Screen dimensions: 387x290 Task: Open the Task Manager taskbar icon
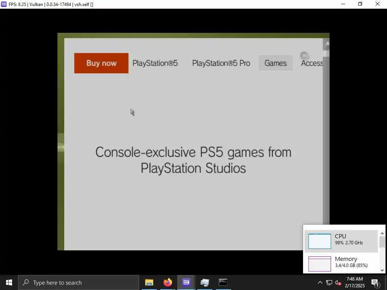click(204, 282)
